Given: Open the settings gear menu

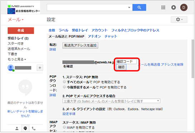Looking at the screenshot, I should click(x=179, y=20).
